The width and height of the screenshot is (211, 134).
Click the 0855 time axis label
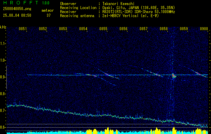coord(103,28)
